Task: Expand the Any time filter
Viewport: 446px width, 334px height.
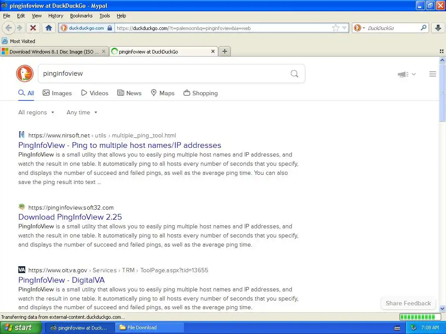Action: (82, 113)
